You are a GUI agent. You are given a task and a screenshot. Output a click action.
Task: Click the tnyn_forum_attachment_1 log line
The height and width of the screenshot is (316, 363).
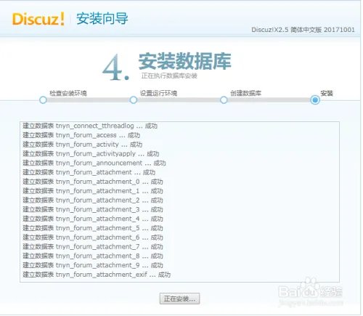(93, 191)
